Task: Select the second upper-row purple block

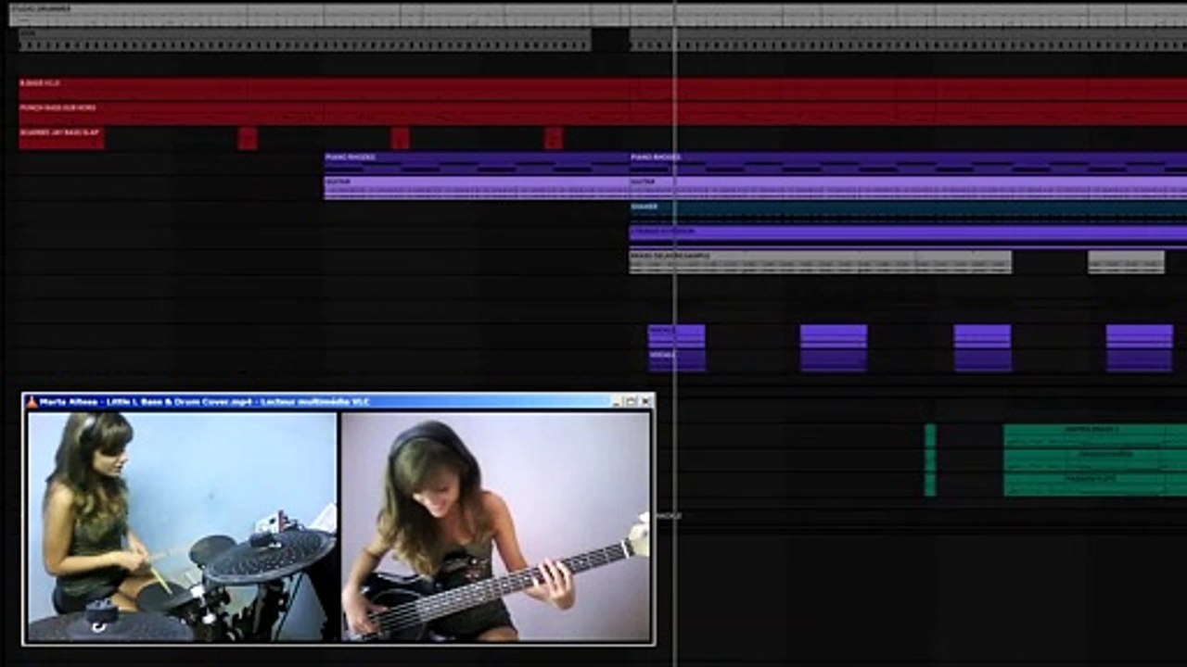Action: 834,335
